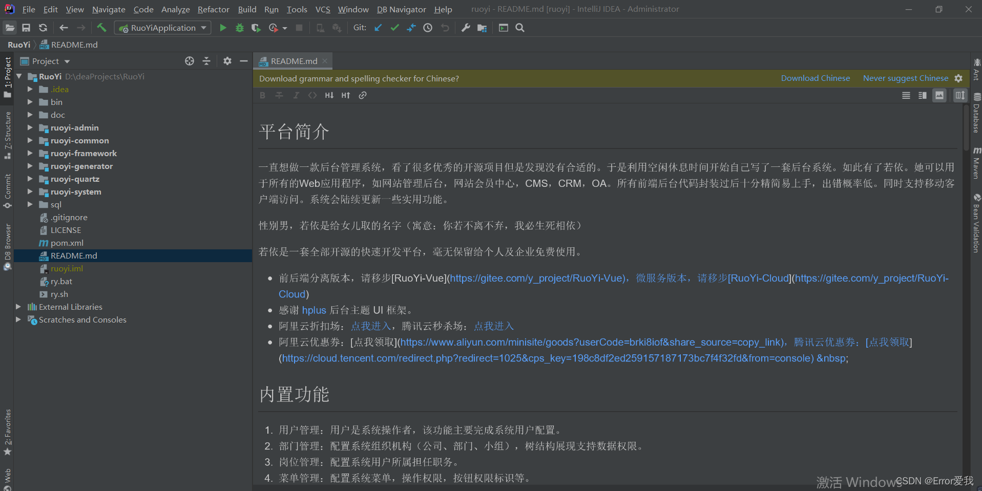Select the README.md editor tab
The width and height of the screenshot is (982, 491).
coord(294,61)
